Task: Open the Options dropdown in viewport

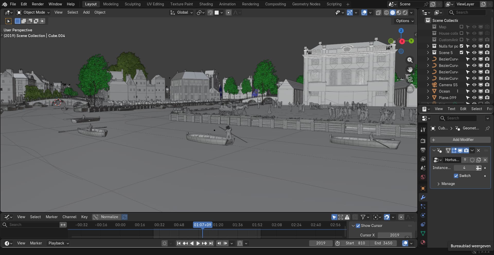Action: [405, 21]
